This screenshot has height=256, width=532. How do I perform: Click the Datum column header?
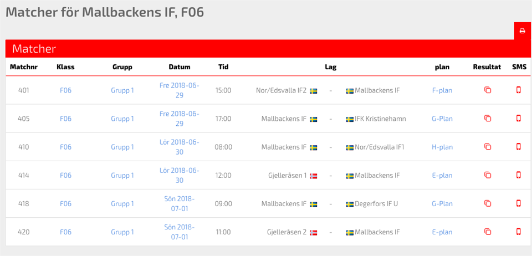tap(179, 67)
